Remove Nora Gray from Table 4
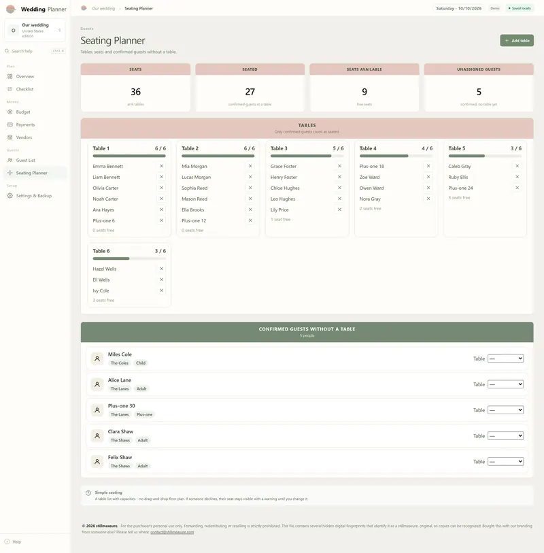544x553 pixels. 428,199
